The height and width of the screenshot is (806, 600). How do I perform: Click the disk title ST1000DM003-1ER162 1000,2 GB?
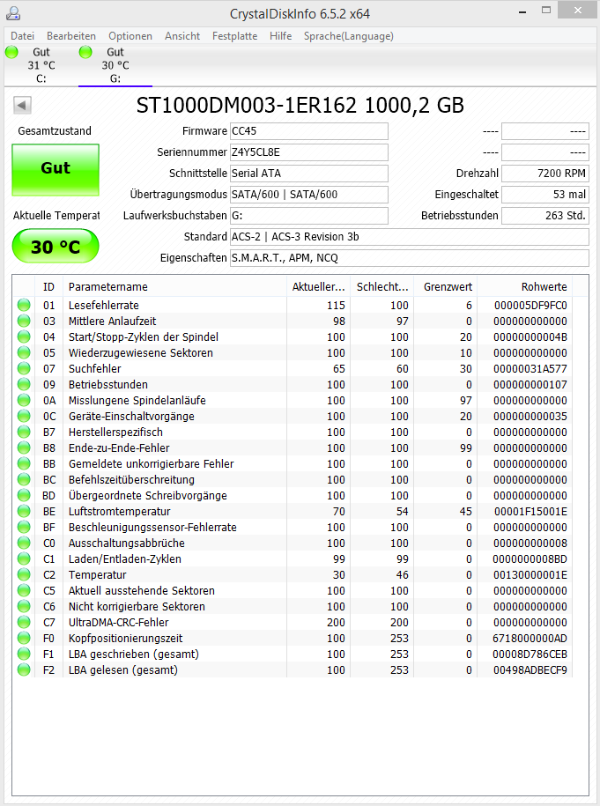tap(300, 106)
